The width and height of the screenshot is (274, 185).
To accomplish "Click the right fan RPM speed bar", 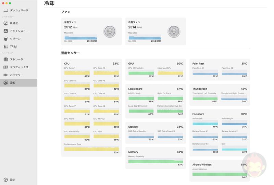I will coord(145,37).
